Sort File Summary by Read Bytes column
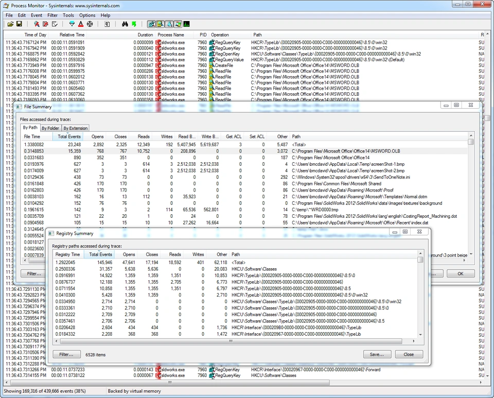Viewport: 494px width, 398px height. (x=187, y=136)
